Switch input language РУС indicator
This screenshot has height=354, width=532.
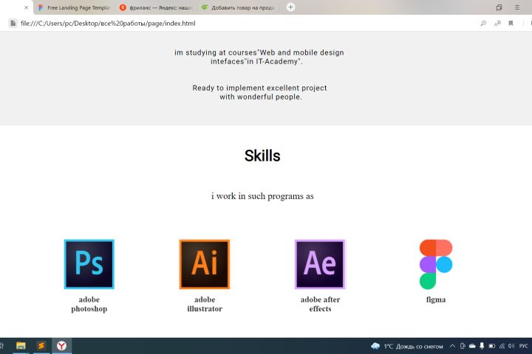coord(524,346)
